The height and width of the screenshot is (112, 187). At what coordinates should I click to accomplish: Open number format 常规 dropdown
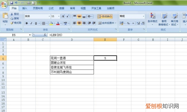pos(143,16)
